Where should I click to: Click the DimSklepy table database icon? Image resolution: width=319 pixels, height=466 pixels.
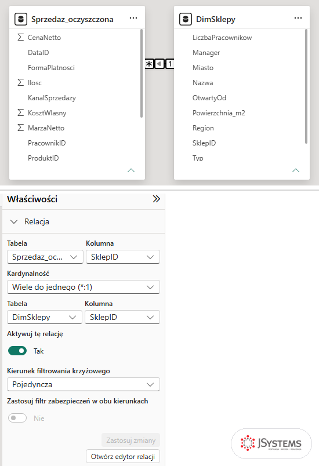click(x=186, y=19)
